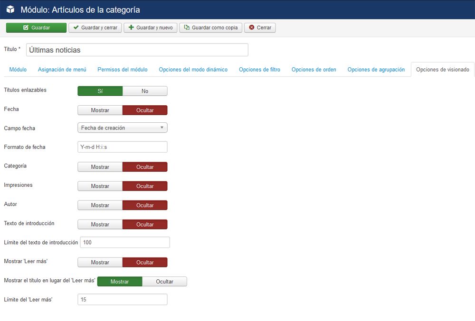Choose Mostrar for Fecha
The width and height of the screenshot is (475, 321).
(100, 110)
